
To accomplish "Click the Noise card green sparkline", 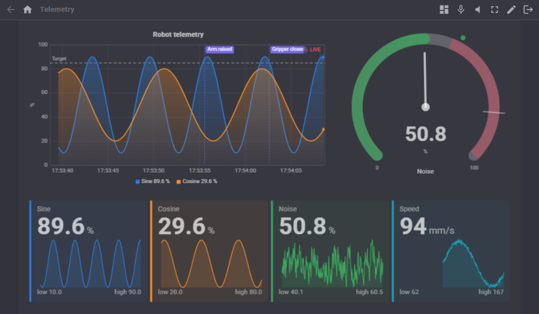I will point(332,263).
